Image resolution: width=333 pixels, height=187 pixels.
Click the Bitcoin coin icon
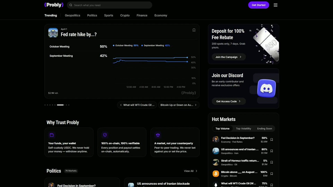pos(216,174)
